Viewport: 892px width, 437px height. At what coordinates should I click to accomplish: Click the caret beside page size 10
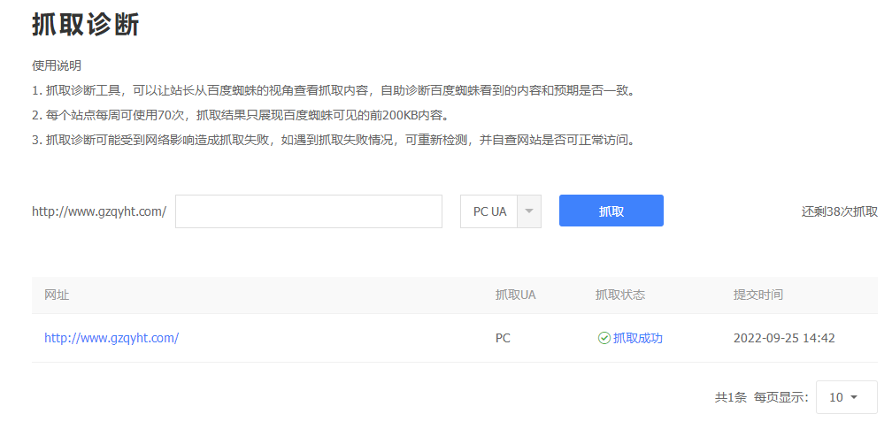tap(854, 397)
